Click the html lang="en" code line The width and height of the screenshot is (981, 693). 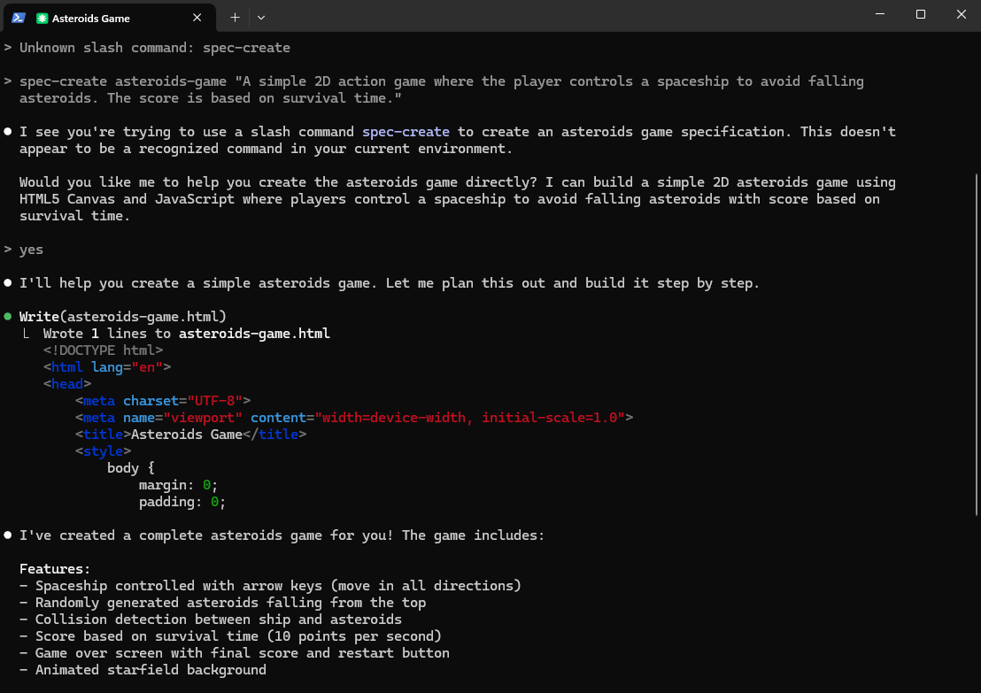tap(107, 367)
